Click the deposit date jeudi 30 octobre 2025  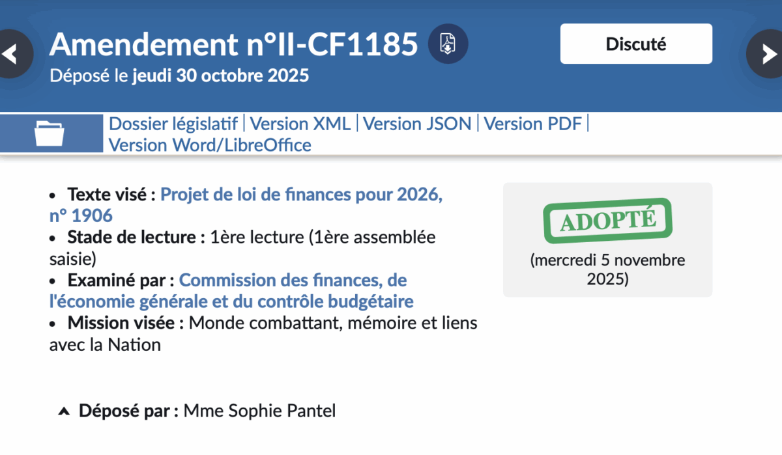click(x=220, y=76)
